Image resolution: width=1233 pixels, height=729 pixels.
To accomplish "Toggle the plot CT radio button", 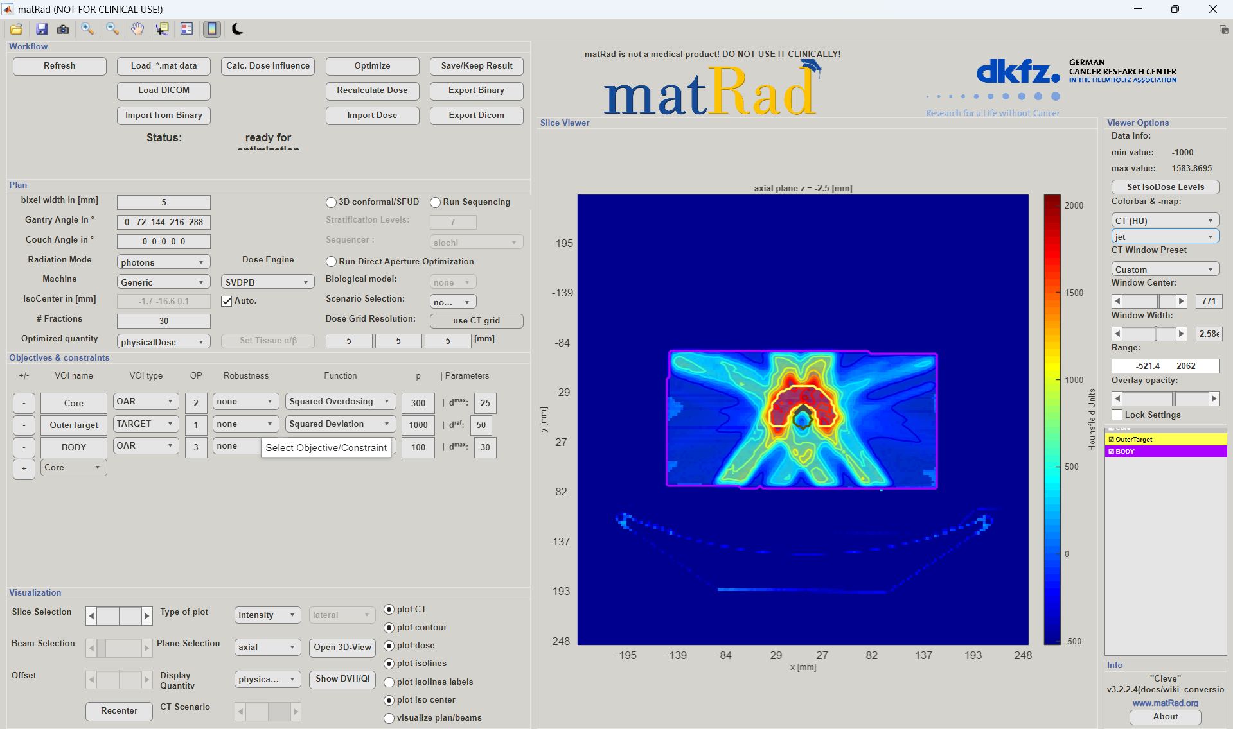I will (389, 610).
